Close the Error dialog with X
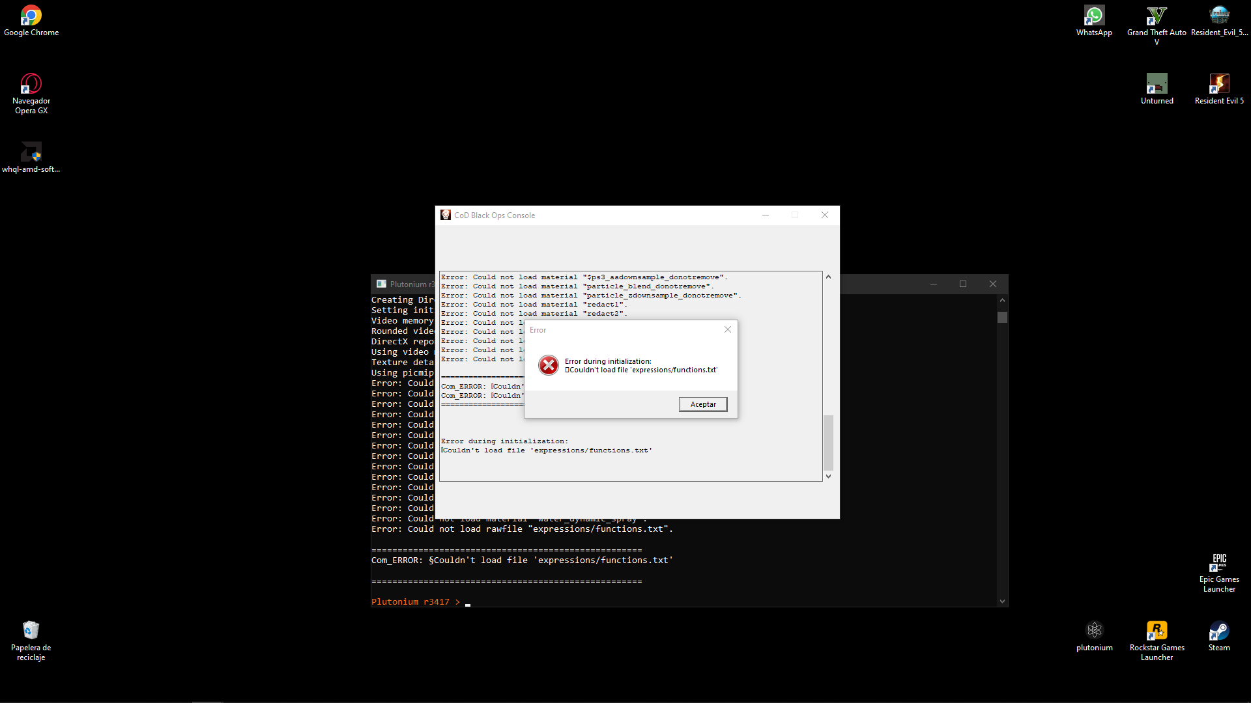The image size is (1251, 703). pos(728,329)
